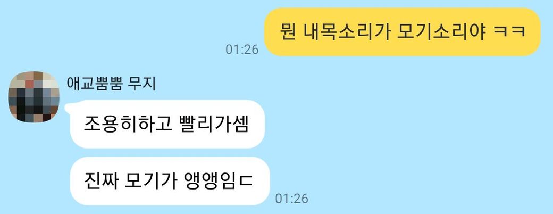This screenshot has width=553, height=214.
Task: Click the 01:26 timestamp beside the last white bubble
Action: [x=291, y=199]
